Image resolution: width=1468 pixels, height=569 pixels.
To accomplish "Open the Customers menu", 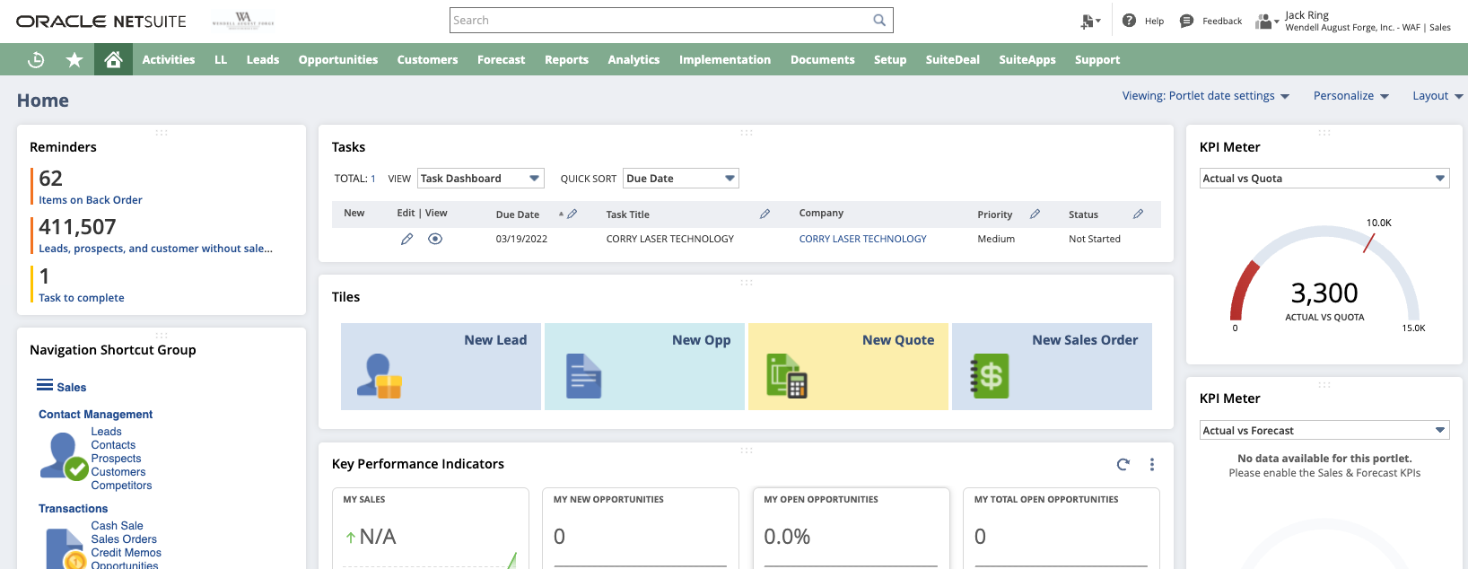I will 427,59.
